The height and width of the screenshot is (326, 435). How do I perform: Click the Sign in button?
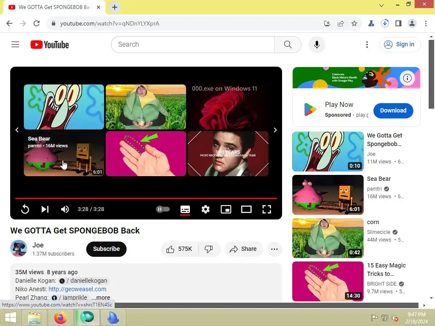coord(399,44)
